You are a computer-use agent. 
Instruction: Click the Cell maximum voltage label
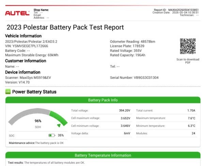(x=85, y=118)
